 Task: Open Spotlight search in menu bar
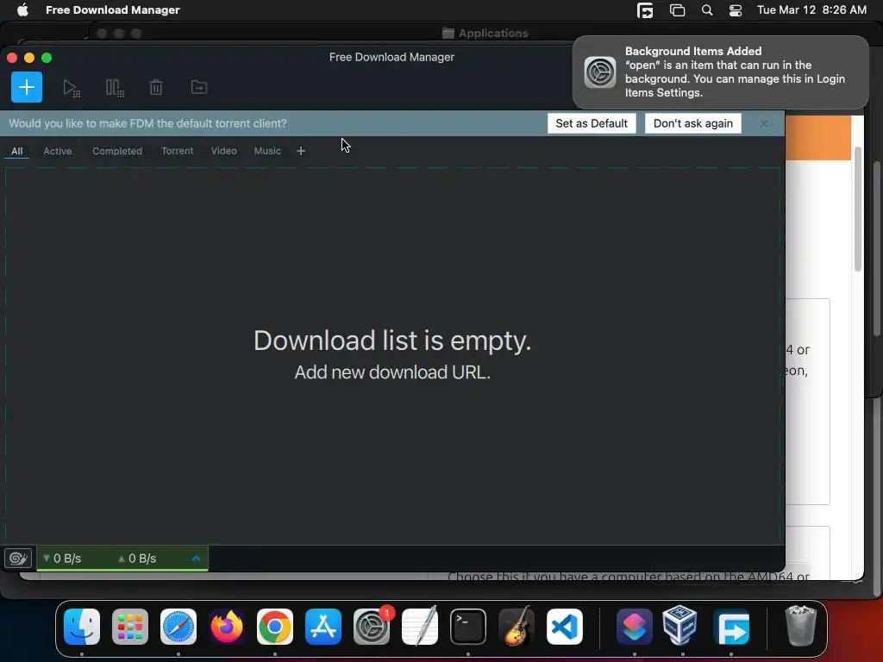coord(707,10)
